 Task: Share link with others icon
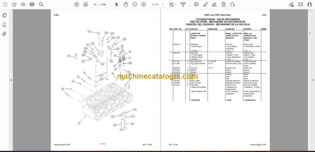(291, 5)
